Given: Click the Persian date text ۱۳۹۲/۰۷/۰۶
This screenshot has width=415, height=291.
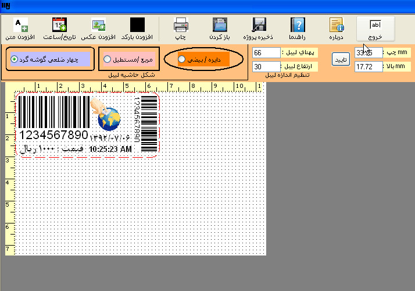Looking at the screenshot, I should pyautogui.click(x=110, y=138).
